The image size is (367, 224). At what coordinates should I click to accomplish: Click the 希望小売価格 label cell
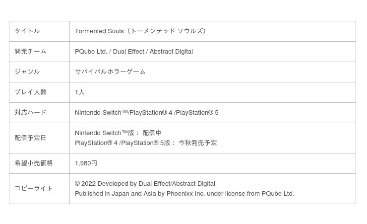point(34,163)
